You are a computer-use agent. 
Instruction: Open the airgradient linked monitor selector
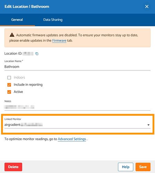[77, 125]
